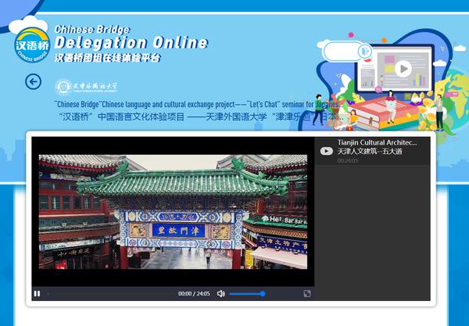The image size is (469, 326).
Task: Click the play button on the banner monitor
Action: 403,69
